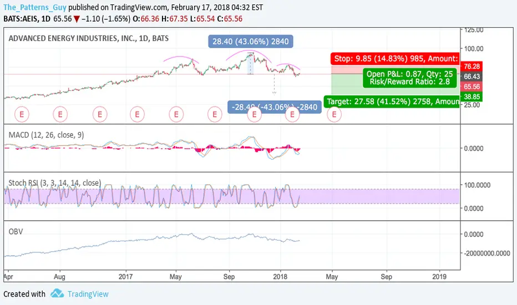Click the 2019 label on time axis
The width and height of the screenshot is (517, 305).
(439, 277)
